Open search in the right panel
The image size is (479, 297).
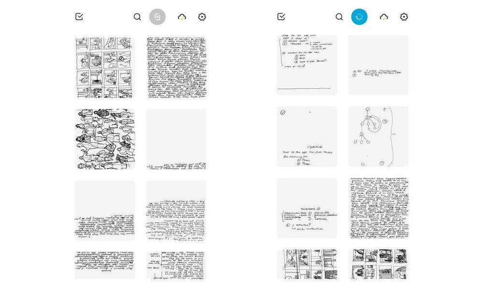[339, 17]
